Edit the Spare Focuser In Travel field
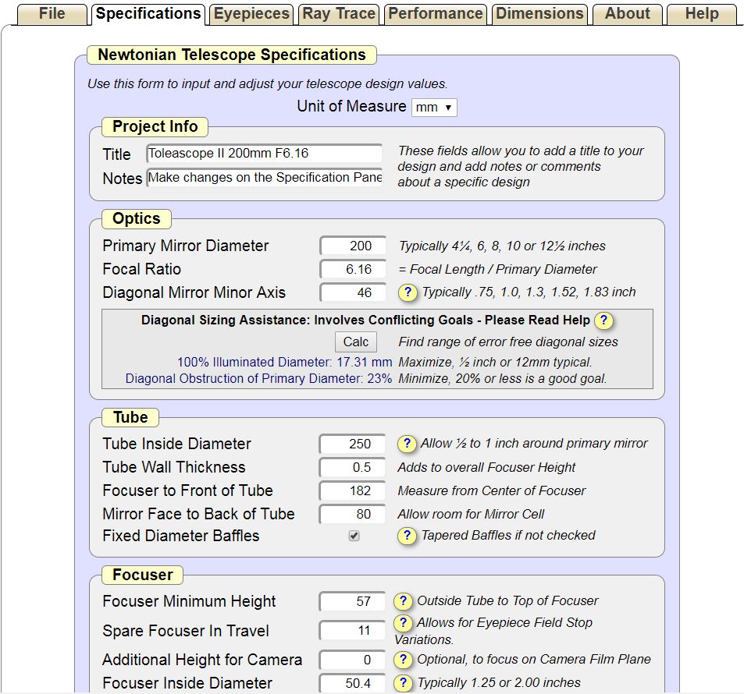Viewport: 744px width, 694px height. point(352,631)
